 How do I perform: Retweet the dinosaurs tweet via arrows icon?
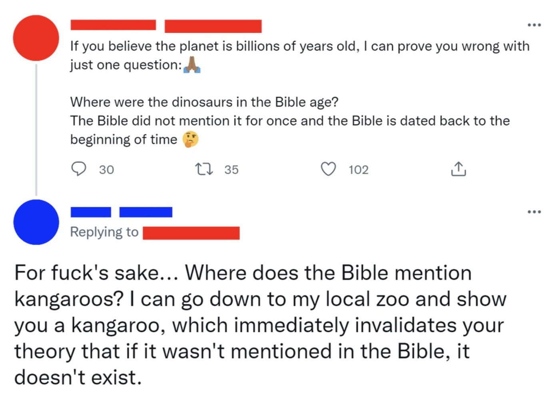tap(204, 169)
